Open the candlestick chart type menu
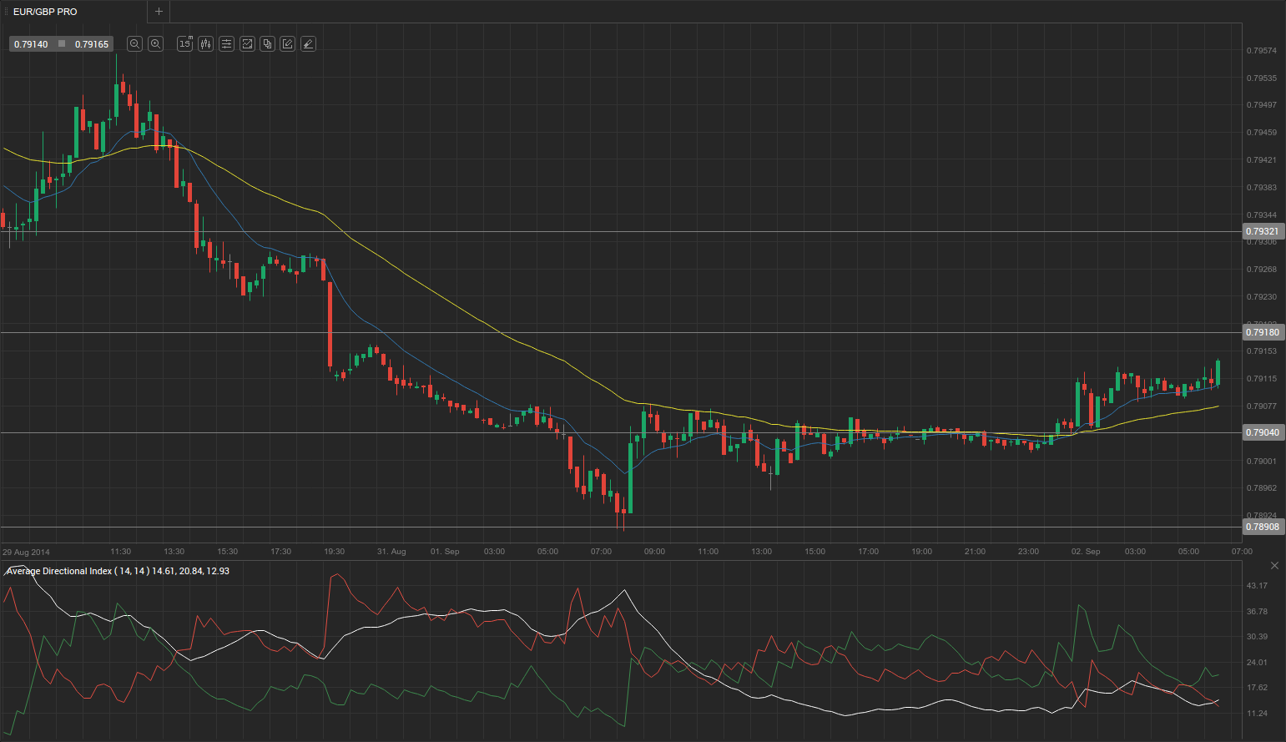The width and height of the screenshot is (1286, 742). [205, 44]
